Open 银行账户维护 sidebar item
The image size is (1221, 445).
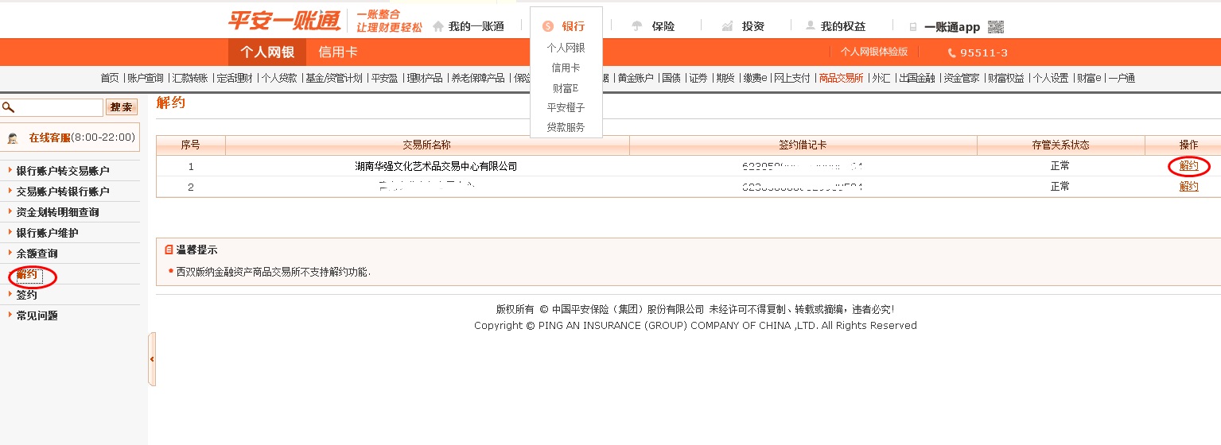pos(47,233)
